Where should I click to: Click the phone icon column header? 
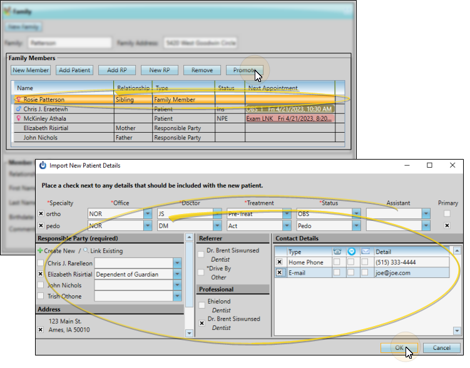click(x=338, y=251)
